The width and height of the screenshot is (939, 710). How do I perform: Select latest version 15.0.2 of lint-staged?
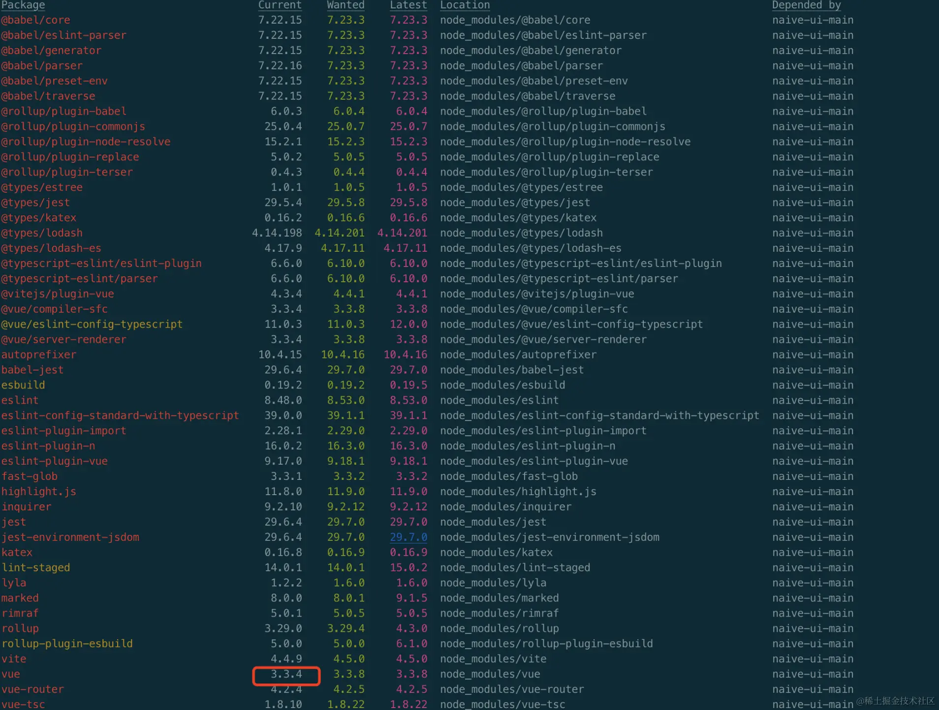coord(408,568)
